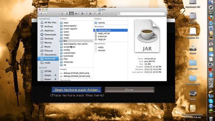Switch to icon view
Viewport: 215px width, 121px height.
pyautogui.click(x=62, y=13)
